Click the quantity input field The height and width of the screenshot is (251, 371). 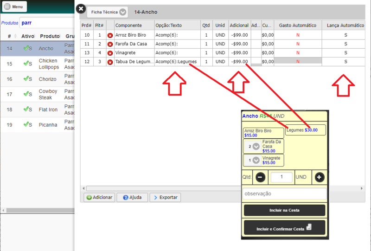[x=281, y=177]
